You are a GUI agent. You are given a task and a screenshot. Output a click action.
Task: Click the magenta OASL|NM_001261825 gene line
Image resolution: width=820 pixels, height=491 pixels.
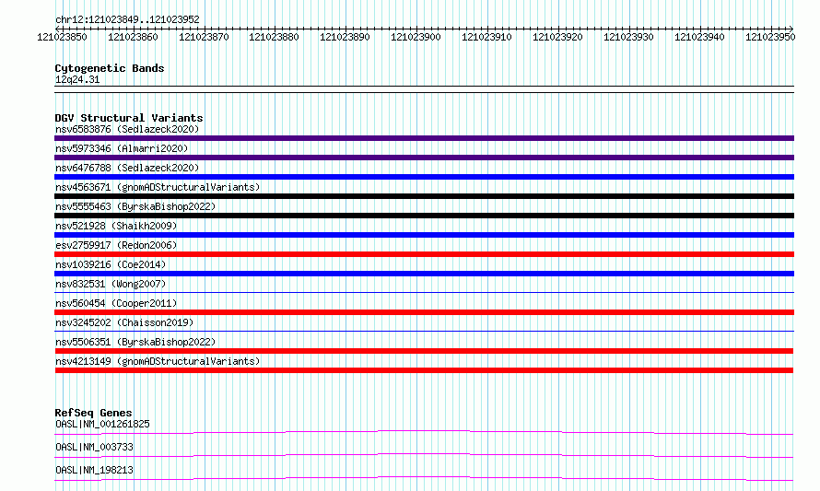point(424,432)
